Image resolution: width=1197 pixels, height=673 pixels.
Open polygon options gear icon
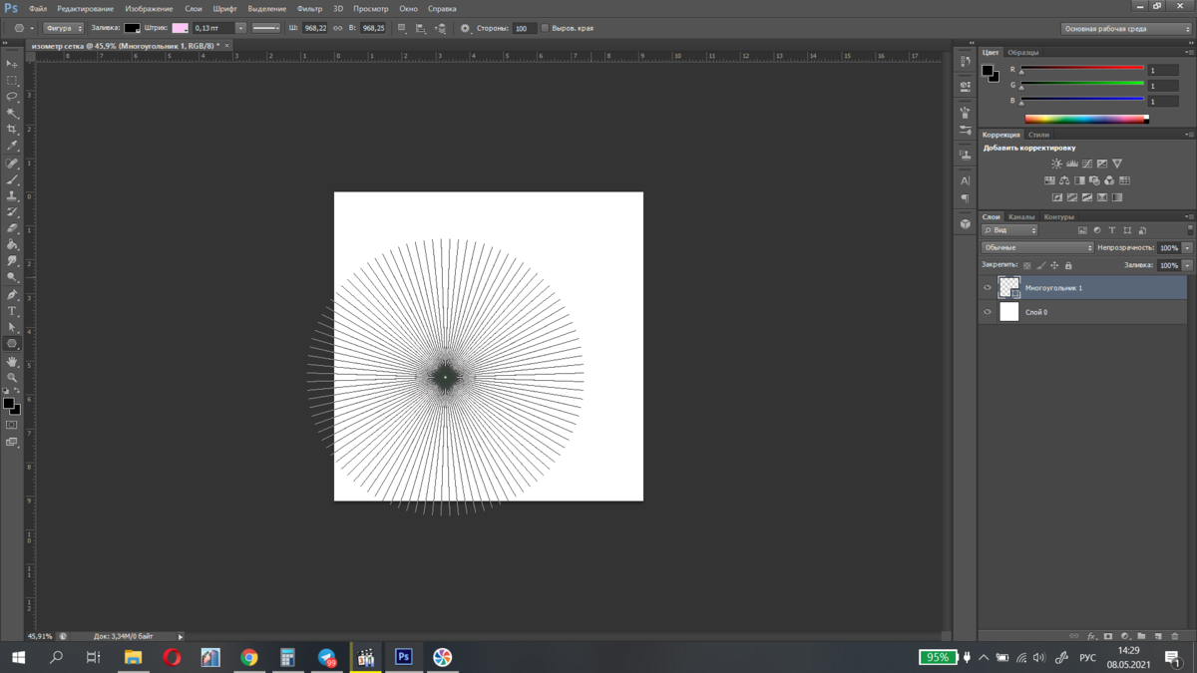pos(465,28)
